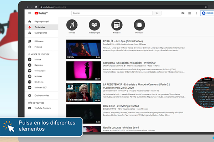
Task: Click title Natalia Lacunza - olvídate de mí
Action: pos(121,127)
